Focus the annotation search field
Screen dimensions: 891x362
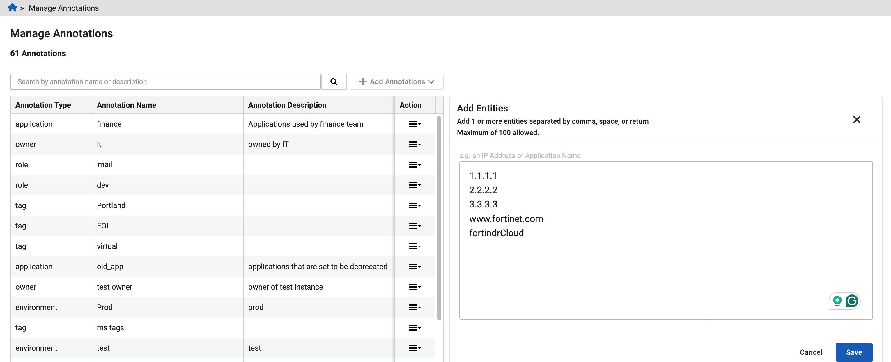coord(165,81)
